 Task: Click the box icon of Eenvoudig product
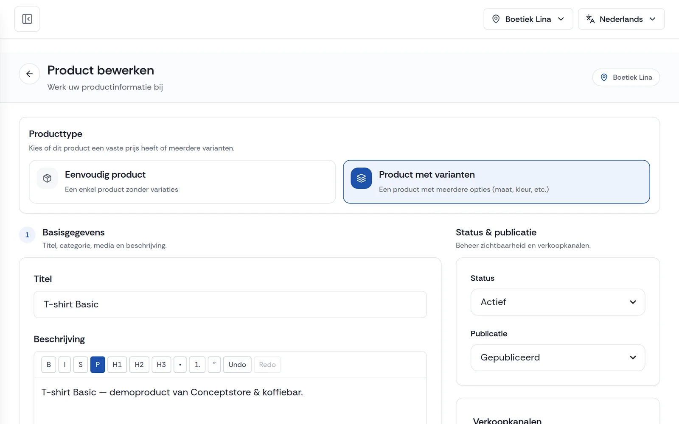coord(47,178)
